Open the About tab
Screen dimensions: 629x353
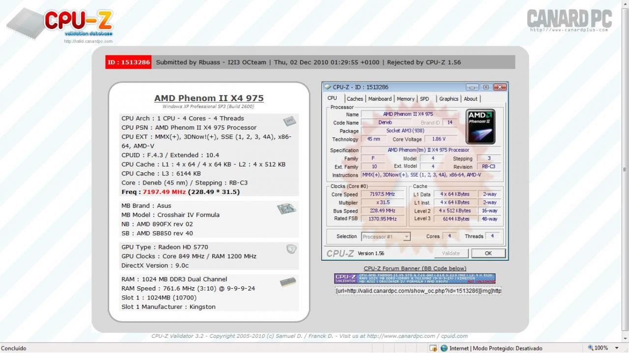coord(471,99)
